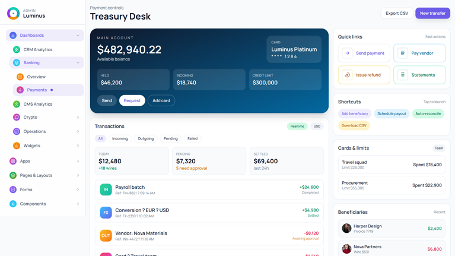Switch to the Incoming transactions tab
This screenshot has height=256, width=455.
tap(120, 138)
